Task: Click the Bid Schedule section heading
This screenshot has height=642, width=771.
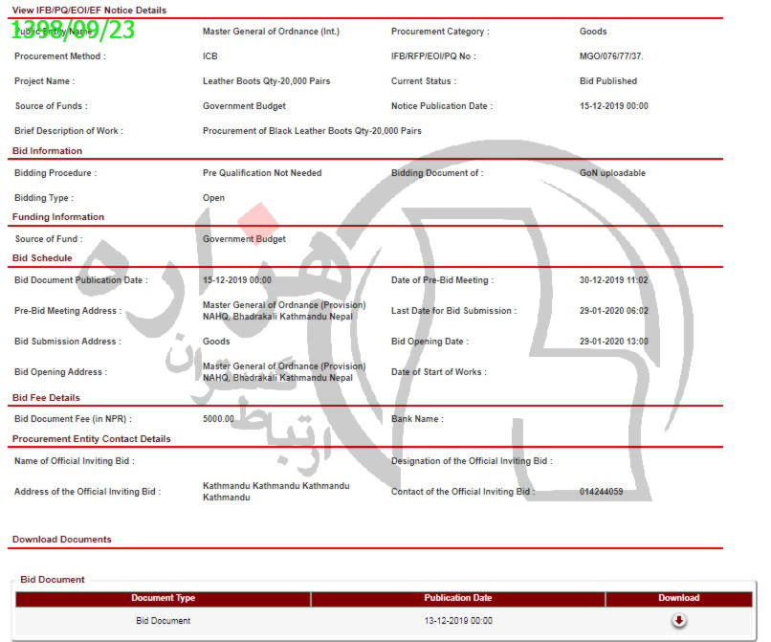Action: (x=42, y=258)
